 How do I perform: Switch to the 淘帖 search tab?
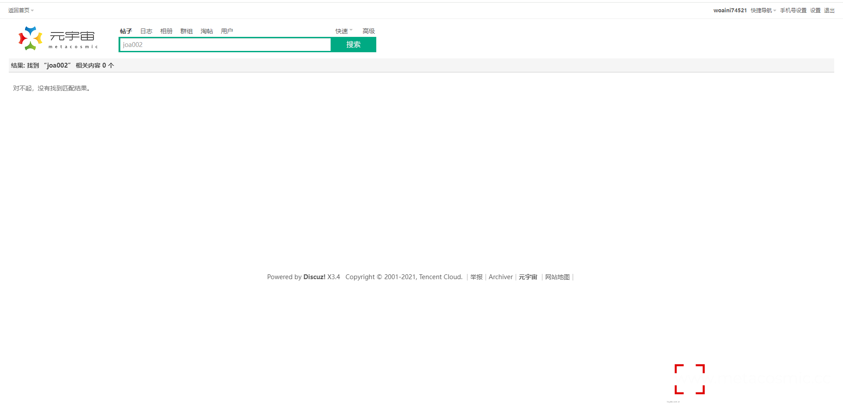click(207, 31)
